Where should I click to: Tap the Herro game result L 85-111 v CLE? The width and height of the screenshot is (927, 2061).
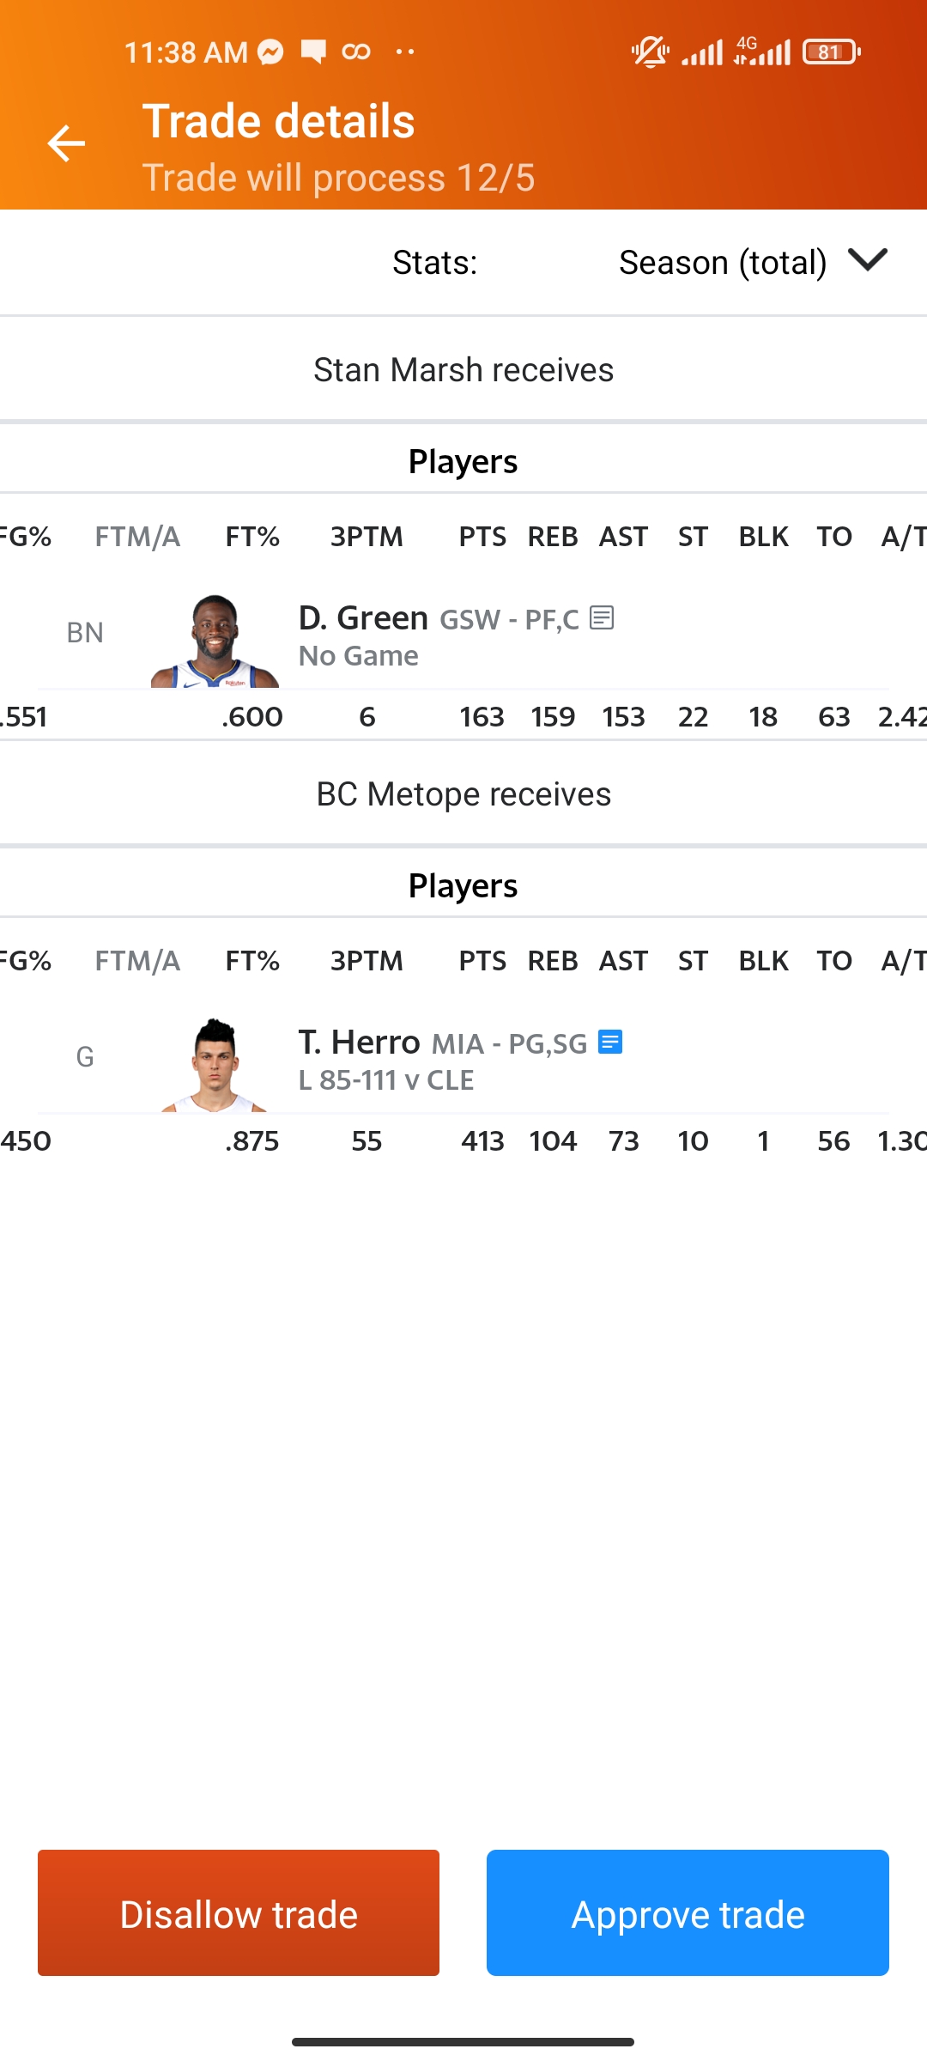[386, 1080]
